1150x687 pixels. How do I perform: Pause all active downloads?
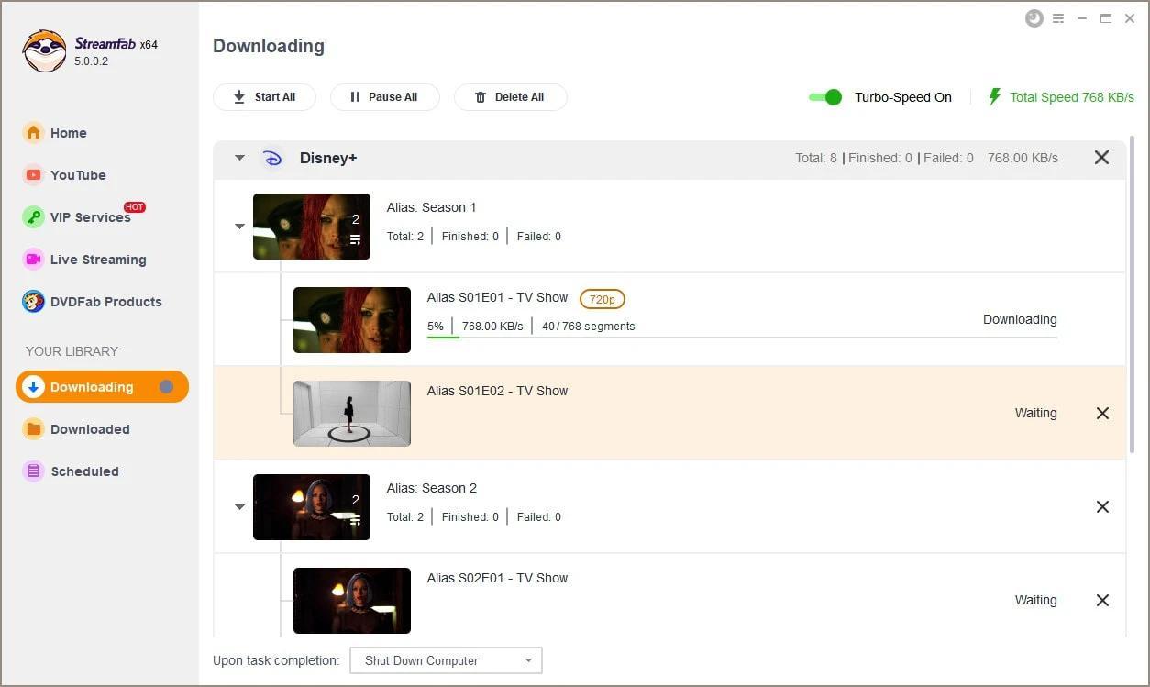384,97
